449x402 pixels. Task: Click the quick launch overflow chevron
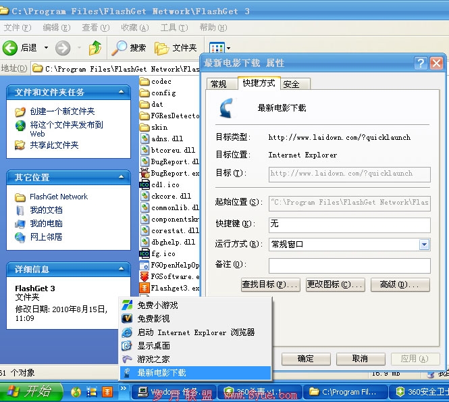point(124,388)
